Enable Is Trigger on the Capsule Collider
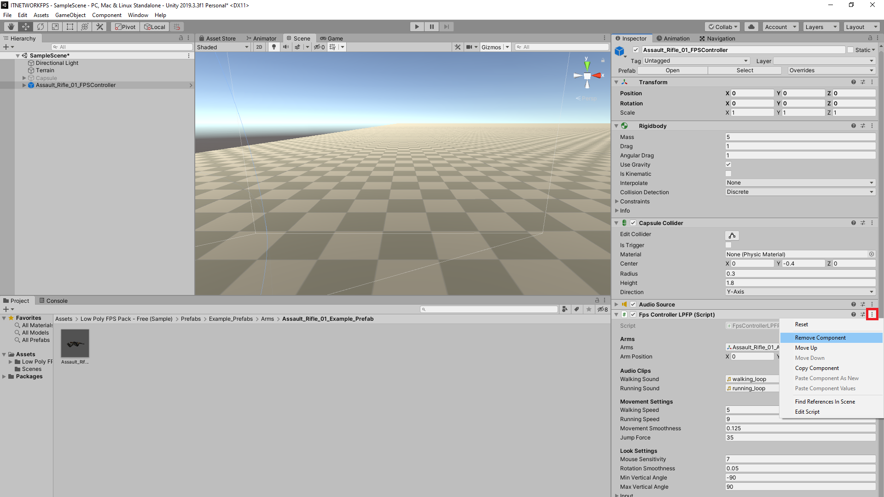The image size is (884, 497). [x=728, y=245]
